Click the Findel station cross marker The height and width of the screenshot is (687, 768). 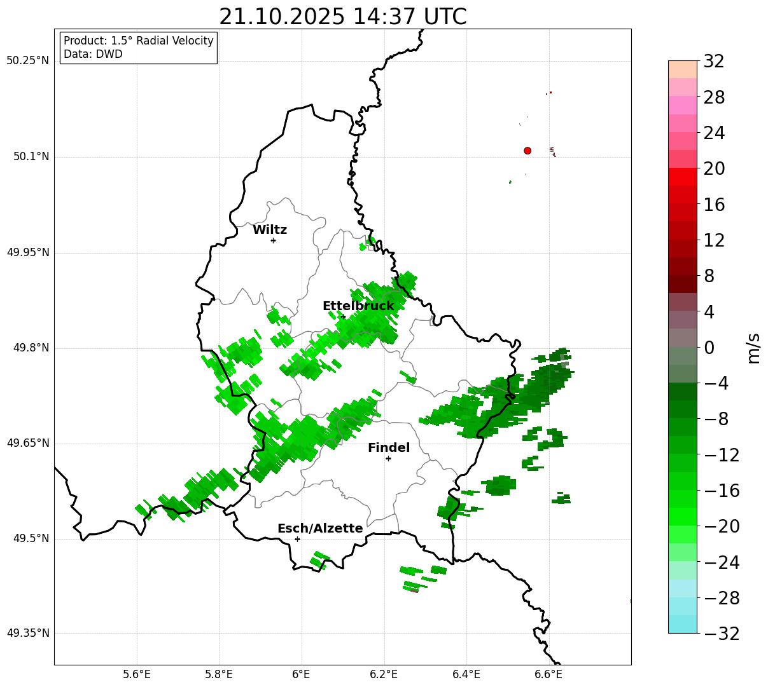[388, 458]
